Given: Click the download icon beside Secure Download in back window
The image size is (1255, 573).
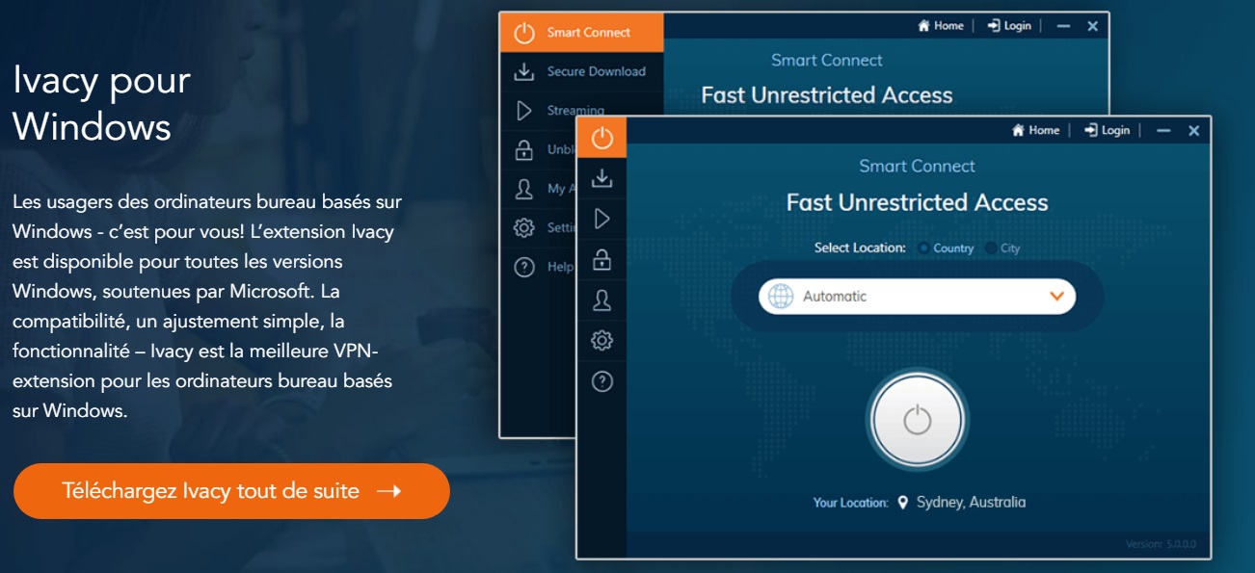Looking at the screenshot, I should click(x=524, y=71).
